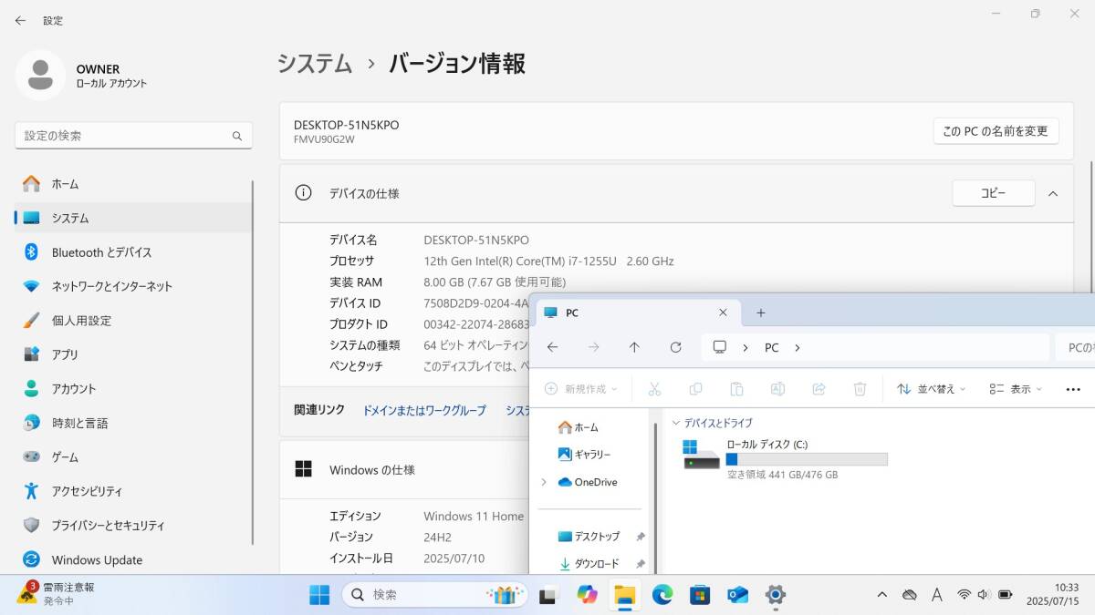Open the Explorer more options ellipsis
This screenshot has width=1095, height=615.
(1073, 389)
